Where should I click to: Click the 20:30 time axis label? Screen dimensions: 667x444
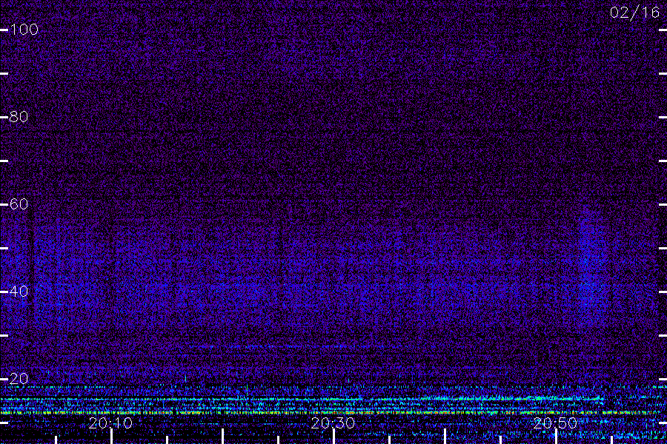click(x=333, y=423)
